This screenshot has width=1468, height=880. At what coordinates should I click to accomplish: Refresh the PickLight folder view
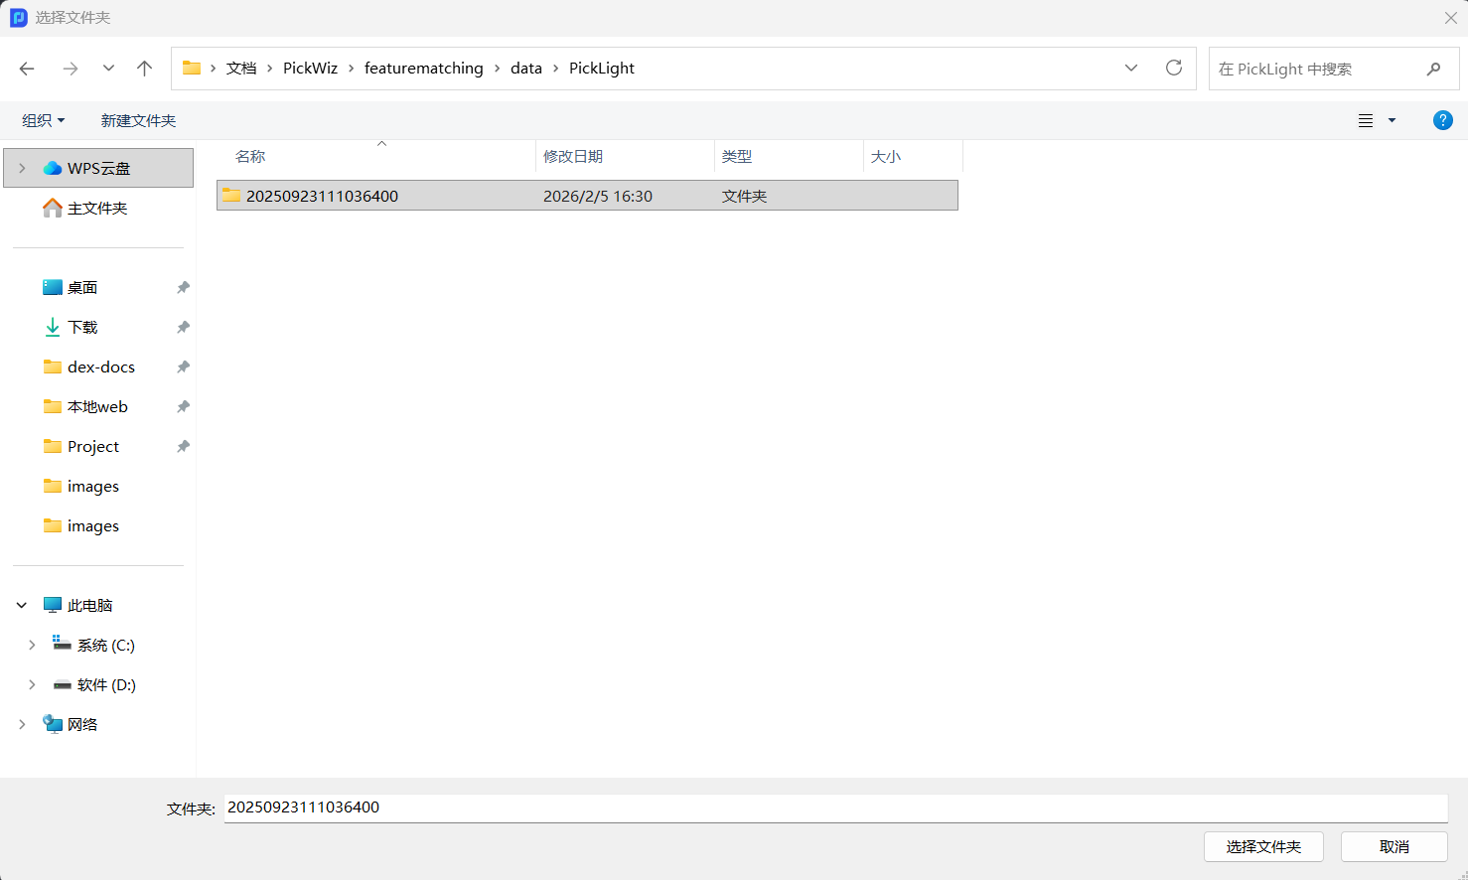click(1174, 69)
